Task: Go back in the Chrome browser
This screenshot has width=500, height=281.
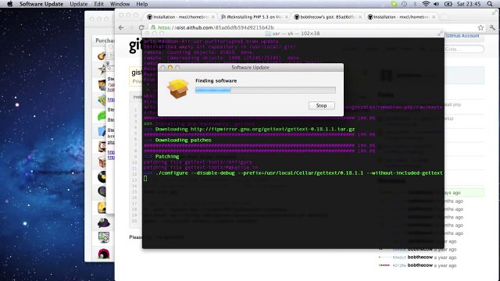Action: pos(121,27)
